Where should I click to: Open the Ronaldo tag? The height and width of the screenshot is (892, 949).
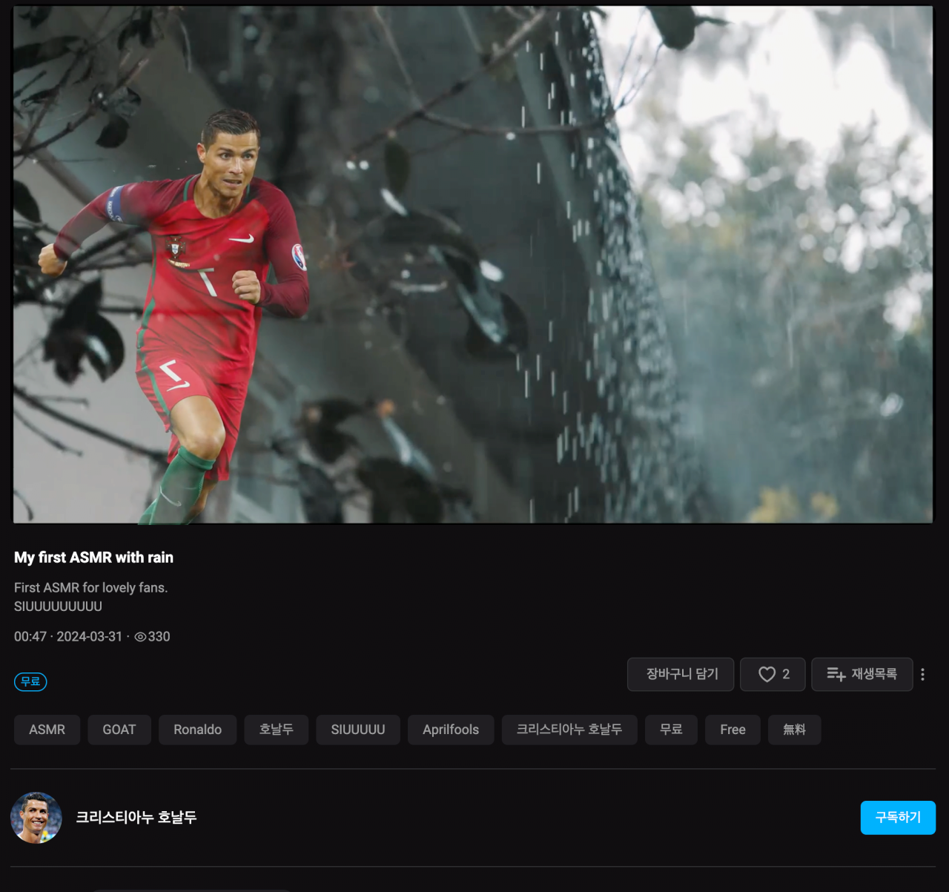197,730
